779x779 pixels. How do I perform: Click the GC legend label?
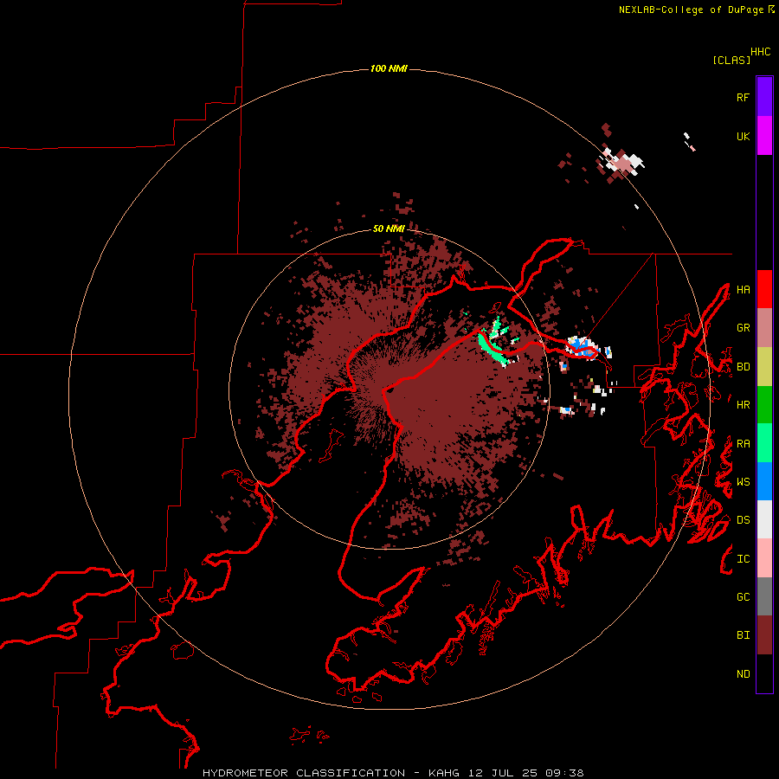pyautogui.click(x=743, y=597)
